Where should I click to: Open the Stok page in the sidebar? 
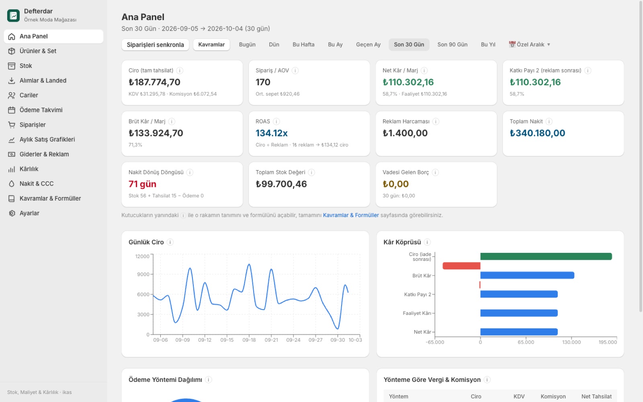point(53,66)
